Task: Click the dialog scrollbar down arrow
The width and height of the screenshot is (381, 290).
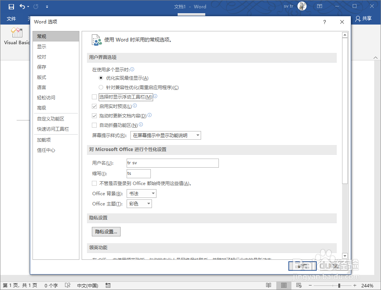Action: [345, 256]
